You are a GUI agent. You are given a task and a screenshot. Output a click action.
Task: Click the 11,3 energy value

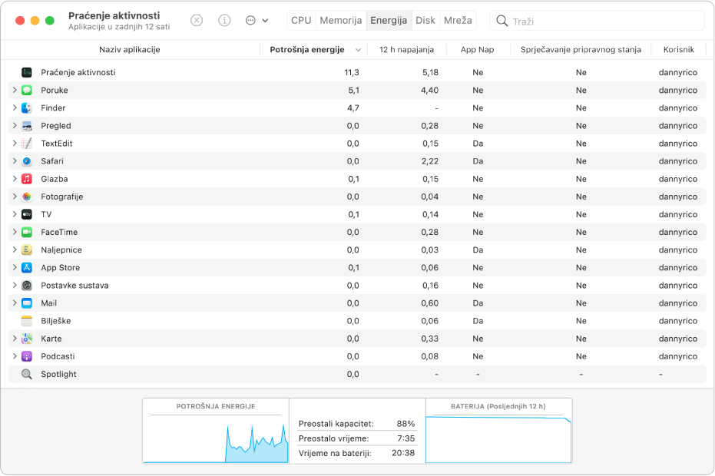[352, 72]
